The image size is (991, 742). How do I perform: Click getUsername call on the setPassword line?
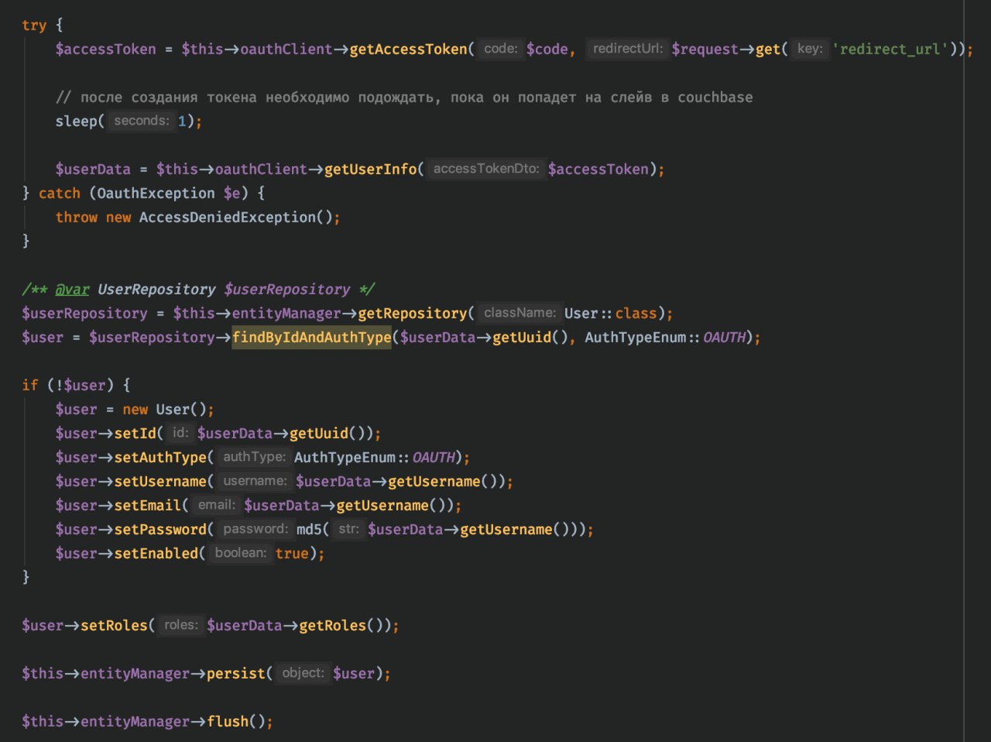coord(506,529)
